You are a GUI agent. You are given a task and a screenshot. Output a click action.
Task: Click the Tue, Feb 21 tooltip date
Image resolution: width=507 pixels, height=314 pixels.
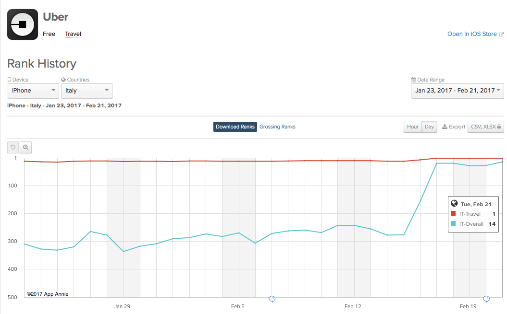click(476, 204)
